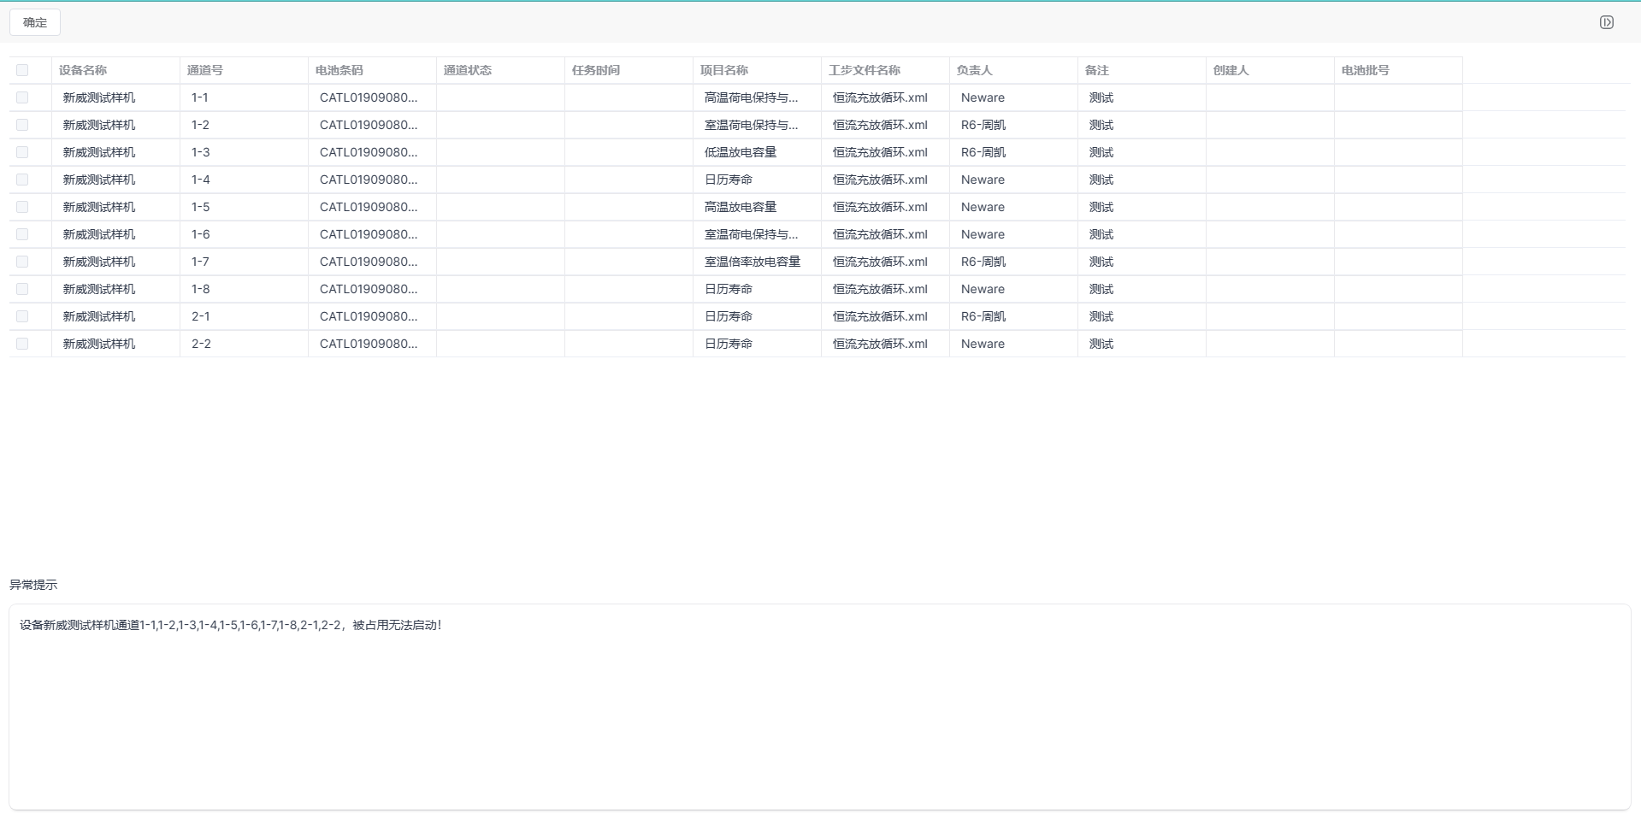
Task: Click the 电池条码 column header
Action: click(373, 70)
